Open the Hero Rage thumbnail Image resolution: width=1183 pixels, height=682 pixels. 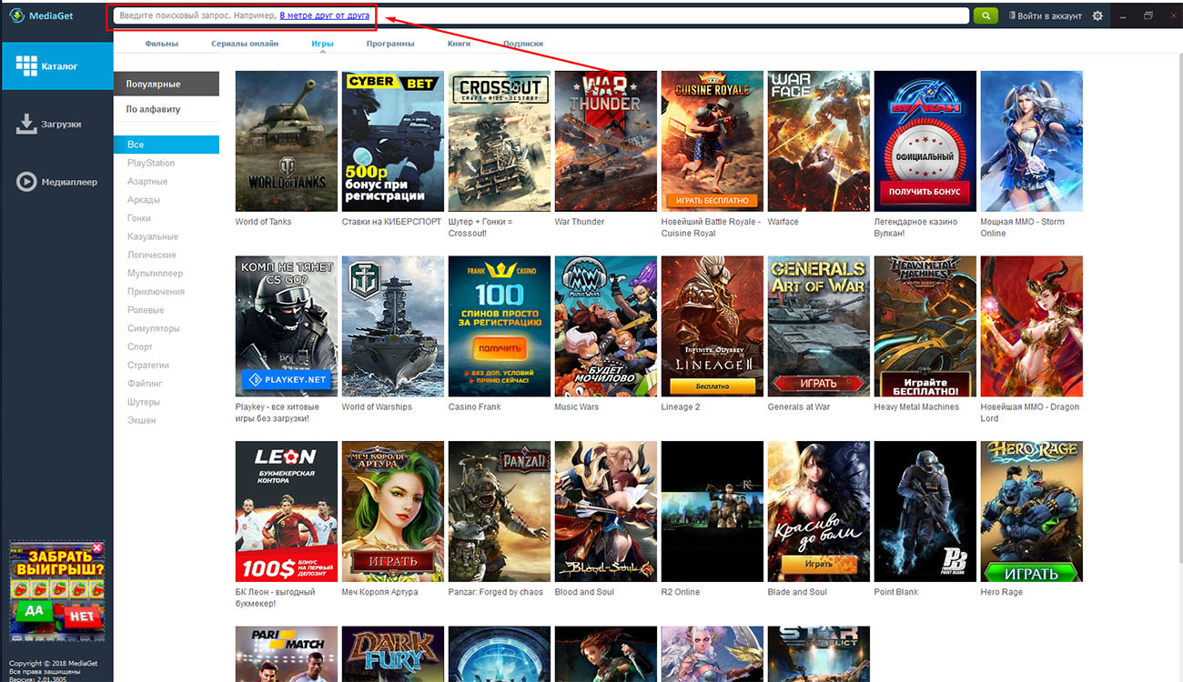[x=1032, y=512]
